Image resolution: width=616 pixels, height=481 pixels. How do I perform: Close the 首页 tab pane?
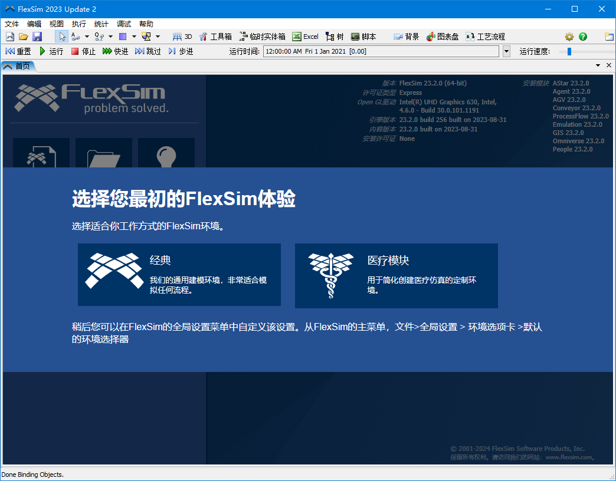609,65
